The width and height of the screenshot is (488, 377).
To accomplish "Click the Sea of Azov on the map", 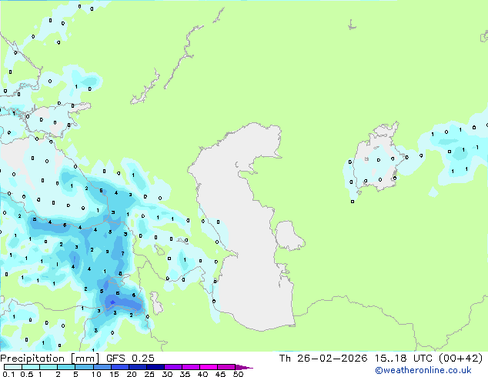I will point(56,120).
